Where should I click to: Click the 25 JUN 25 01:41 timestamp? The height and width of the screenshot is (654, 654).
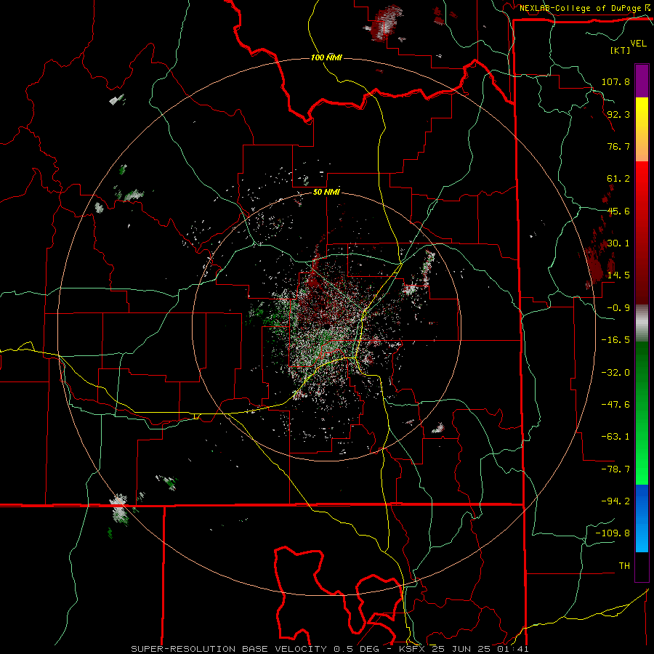tap(480, 649)
